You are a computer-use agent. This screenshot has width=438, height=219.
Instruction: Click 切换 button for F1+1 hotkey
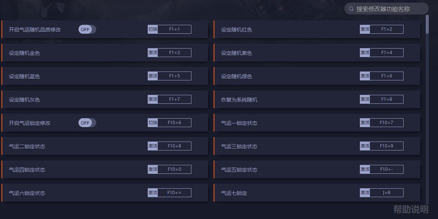(153, 29)
